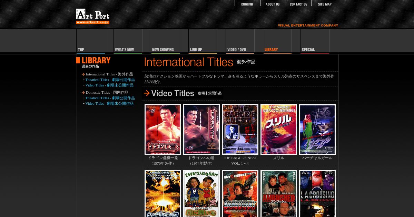
Task: Open THE EAGLE'S NEST poster thumbnail
Action: (240, 130)
